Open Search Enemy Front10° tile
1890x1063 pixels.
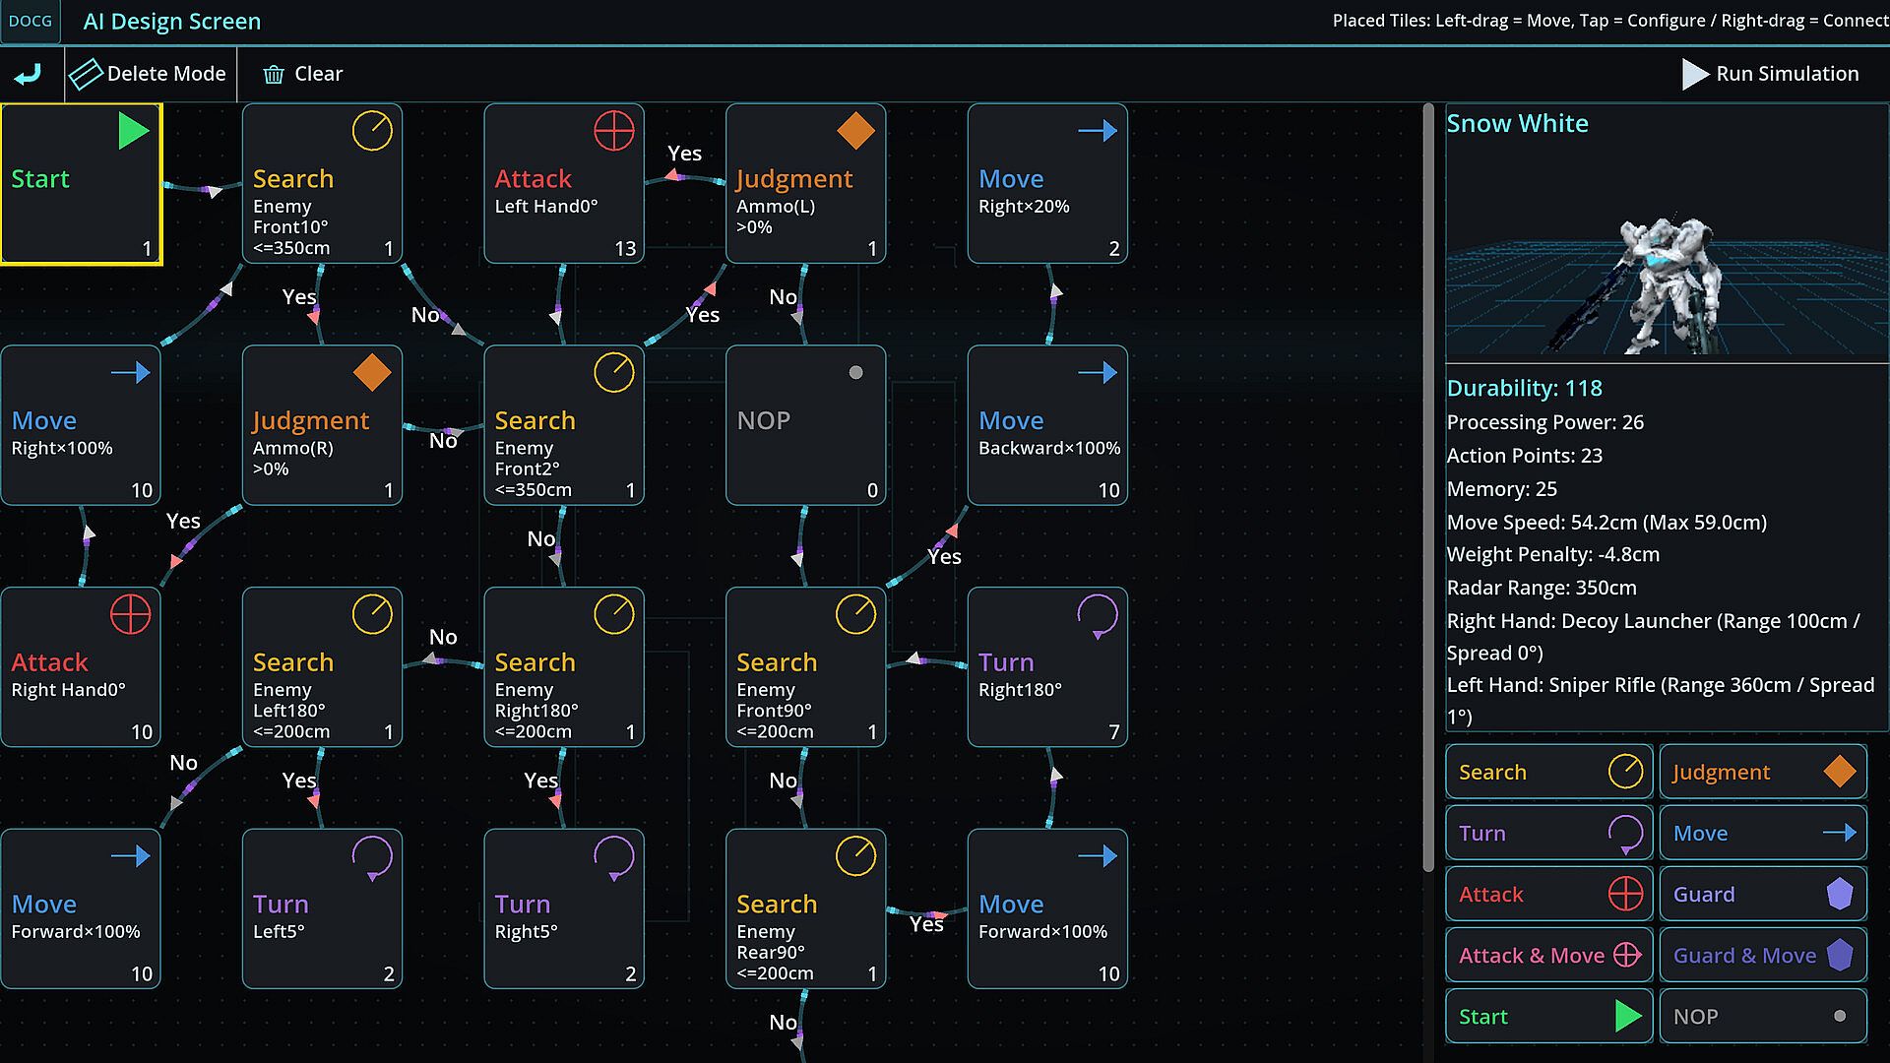click(x=323, y=184)
